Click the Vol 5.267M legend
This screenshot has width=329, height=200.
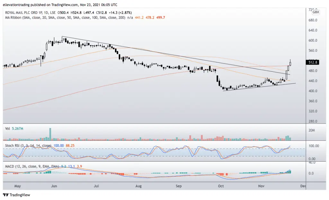14,129
